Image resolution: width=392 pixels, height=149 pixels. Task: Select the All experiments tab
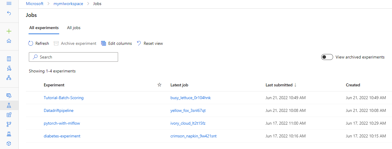pyautogui.click(x=44, y=28)
